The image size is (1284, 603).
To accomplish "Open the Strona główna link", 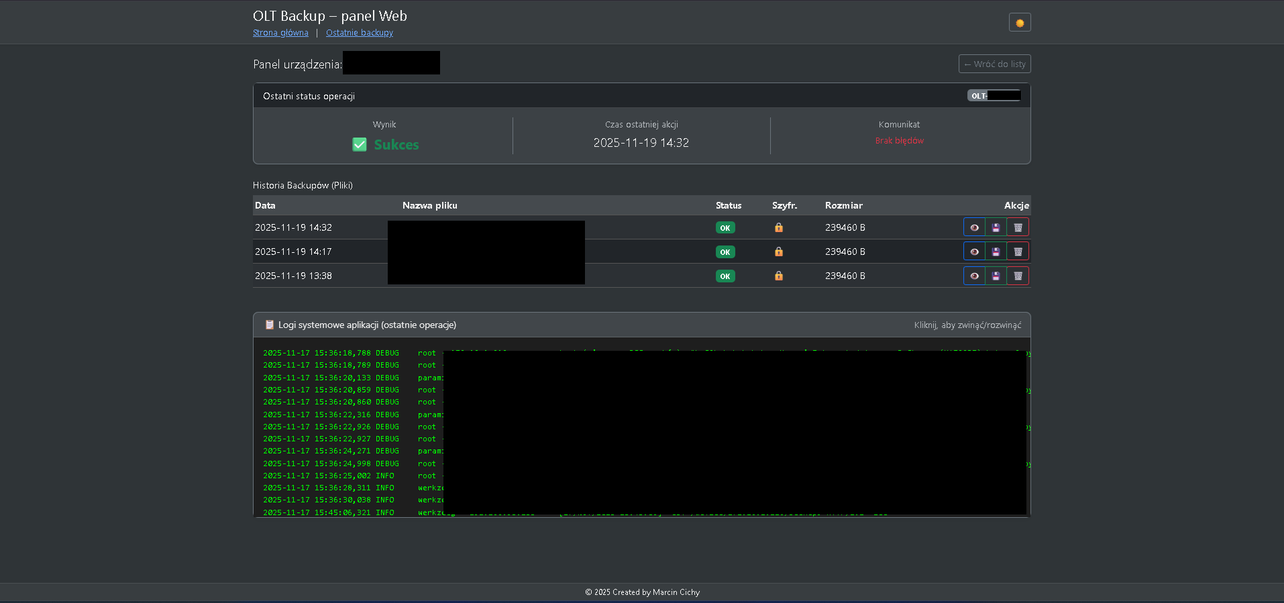I will (x=280, y=33).
